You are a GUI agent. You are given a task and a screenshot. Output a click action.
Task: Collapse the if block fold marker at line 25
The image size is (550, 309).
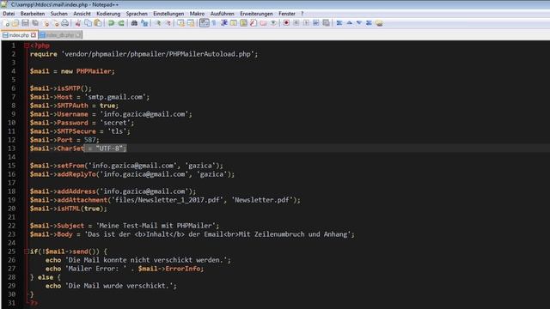click(27, 251)
